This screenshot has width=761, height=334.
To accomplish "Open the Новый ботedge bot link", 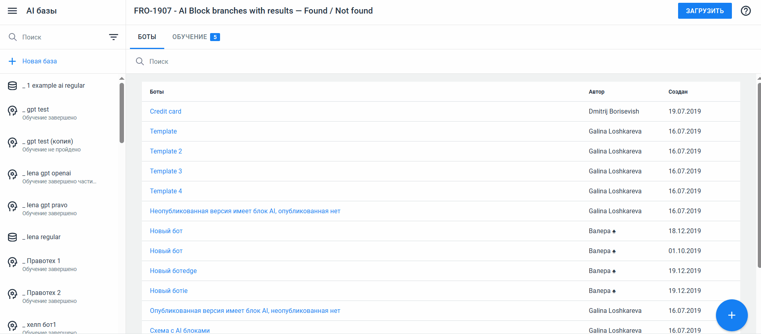I will (x=173, y=271).
